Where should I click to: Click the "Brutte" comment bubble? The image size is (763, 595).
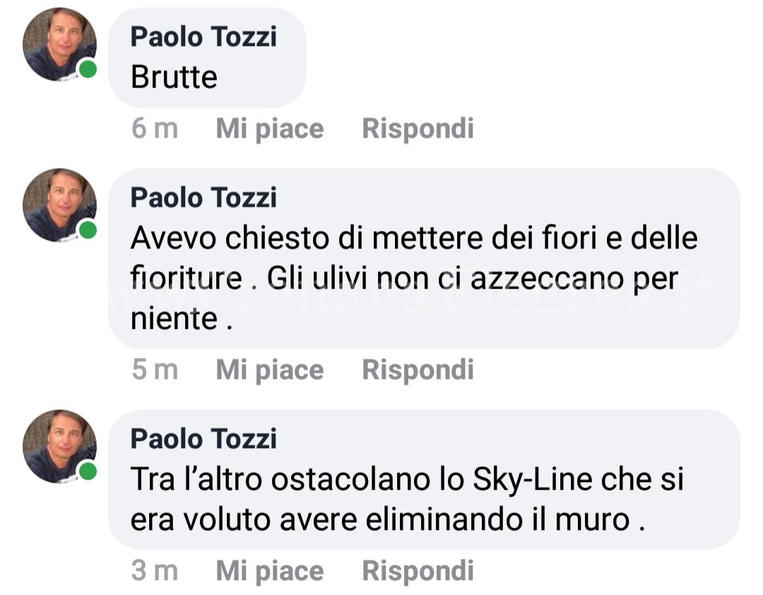tap(174, 77)
